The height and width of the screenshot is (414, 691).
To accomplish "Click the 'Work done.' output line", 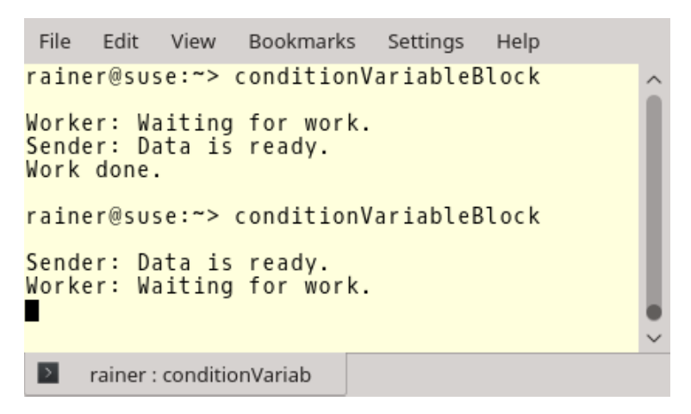I will coord(94,170).
